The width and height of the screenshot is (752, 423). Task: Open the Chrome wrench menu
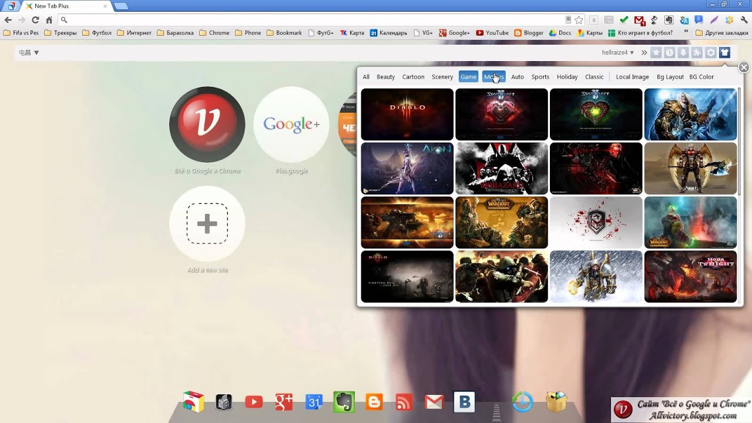click(744, 20)
